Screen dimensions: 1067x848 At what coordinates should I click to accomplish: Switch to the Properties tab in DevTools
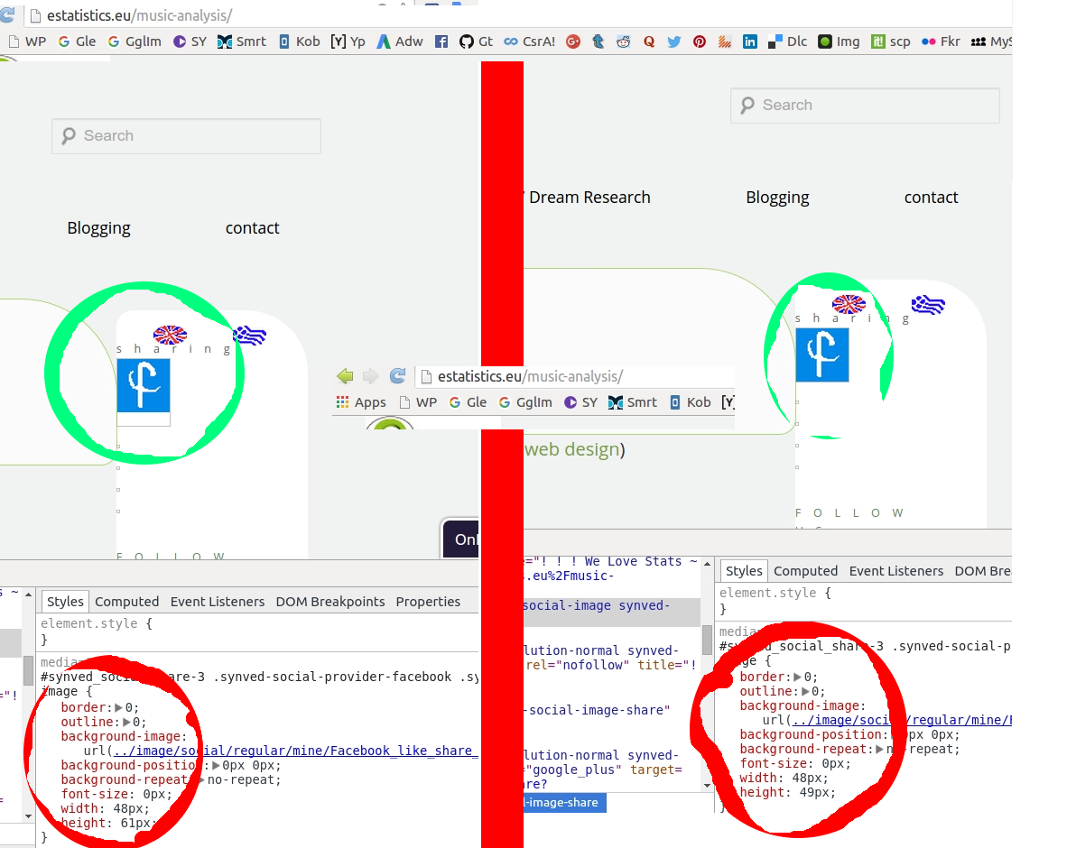(428, 602)
